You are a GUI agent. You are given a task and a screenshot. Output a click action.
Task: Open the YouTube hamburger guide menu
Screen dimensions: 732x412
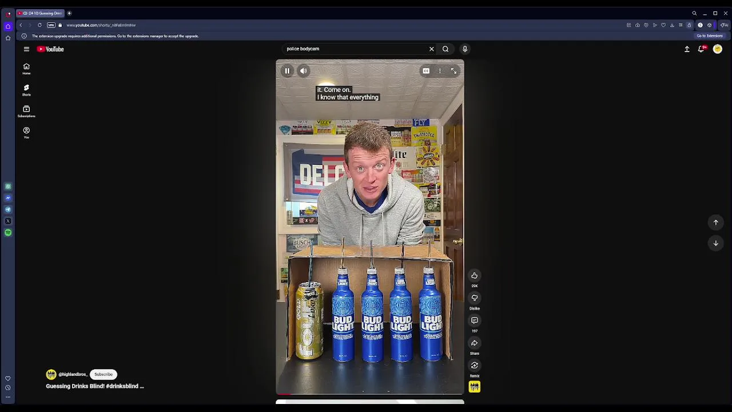(x=26, y=49)
